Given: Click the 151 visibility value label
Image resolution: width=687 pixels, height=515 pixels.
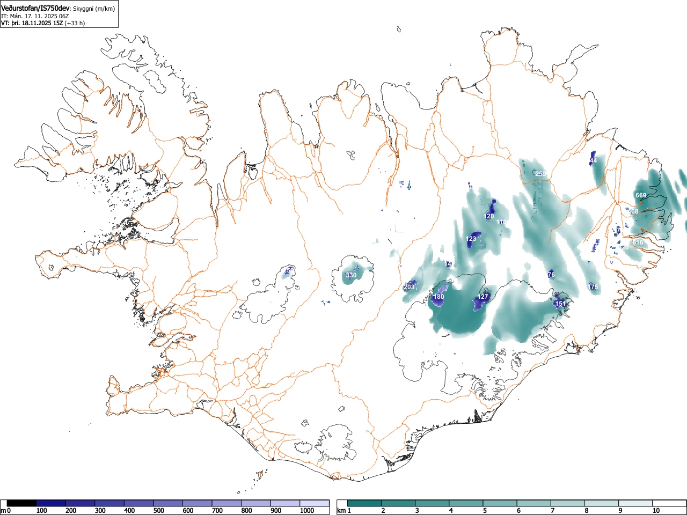Looking at the screenshot, I should [x=560, y=304].
